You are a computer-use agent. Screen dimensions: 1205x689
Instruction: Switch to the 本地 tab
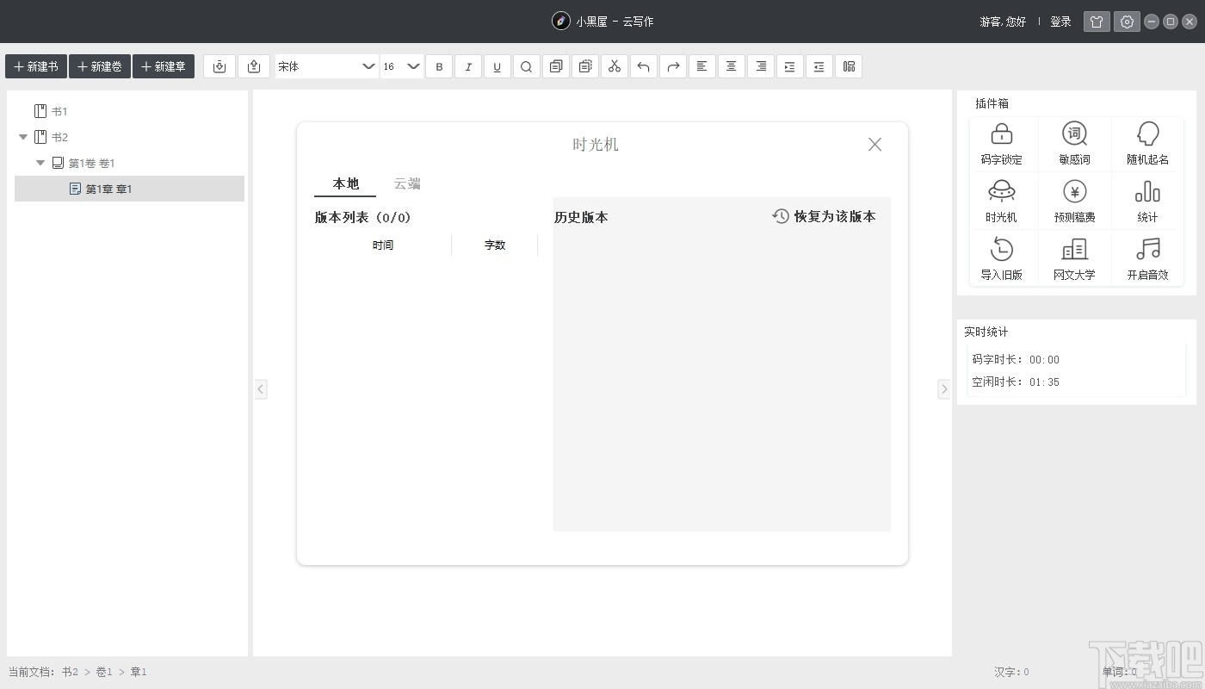tap(346, 183)
